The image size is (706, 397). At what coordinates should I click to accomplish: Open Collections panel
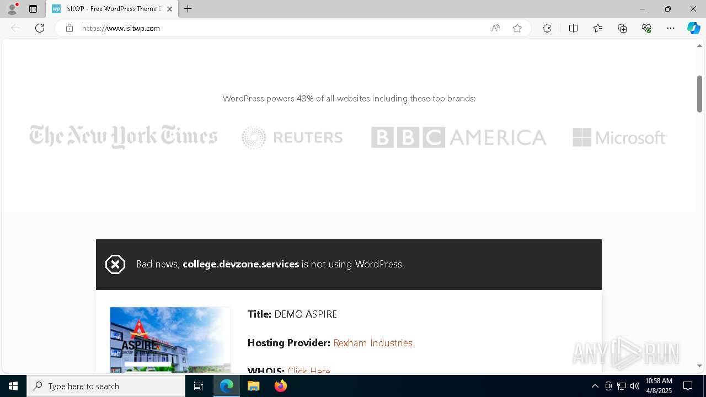tap(622, 28)
